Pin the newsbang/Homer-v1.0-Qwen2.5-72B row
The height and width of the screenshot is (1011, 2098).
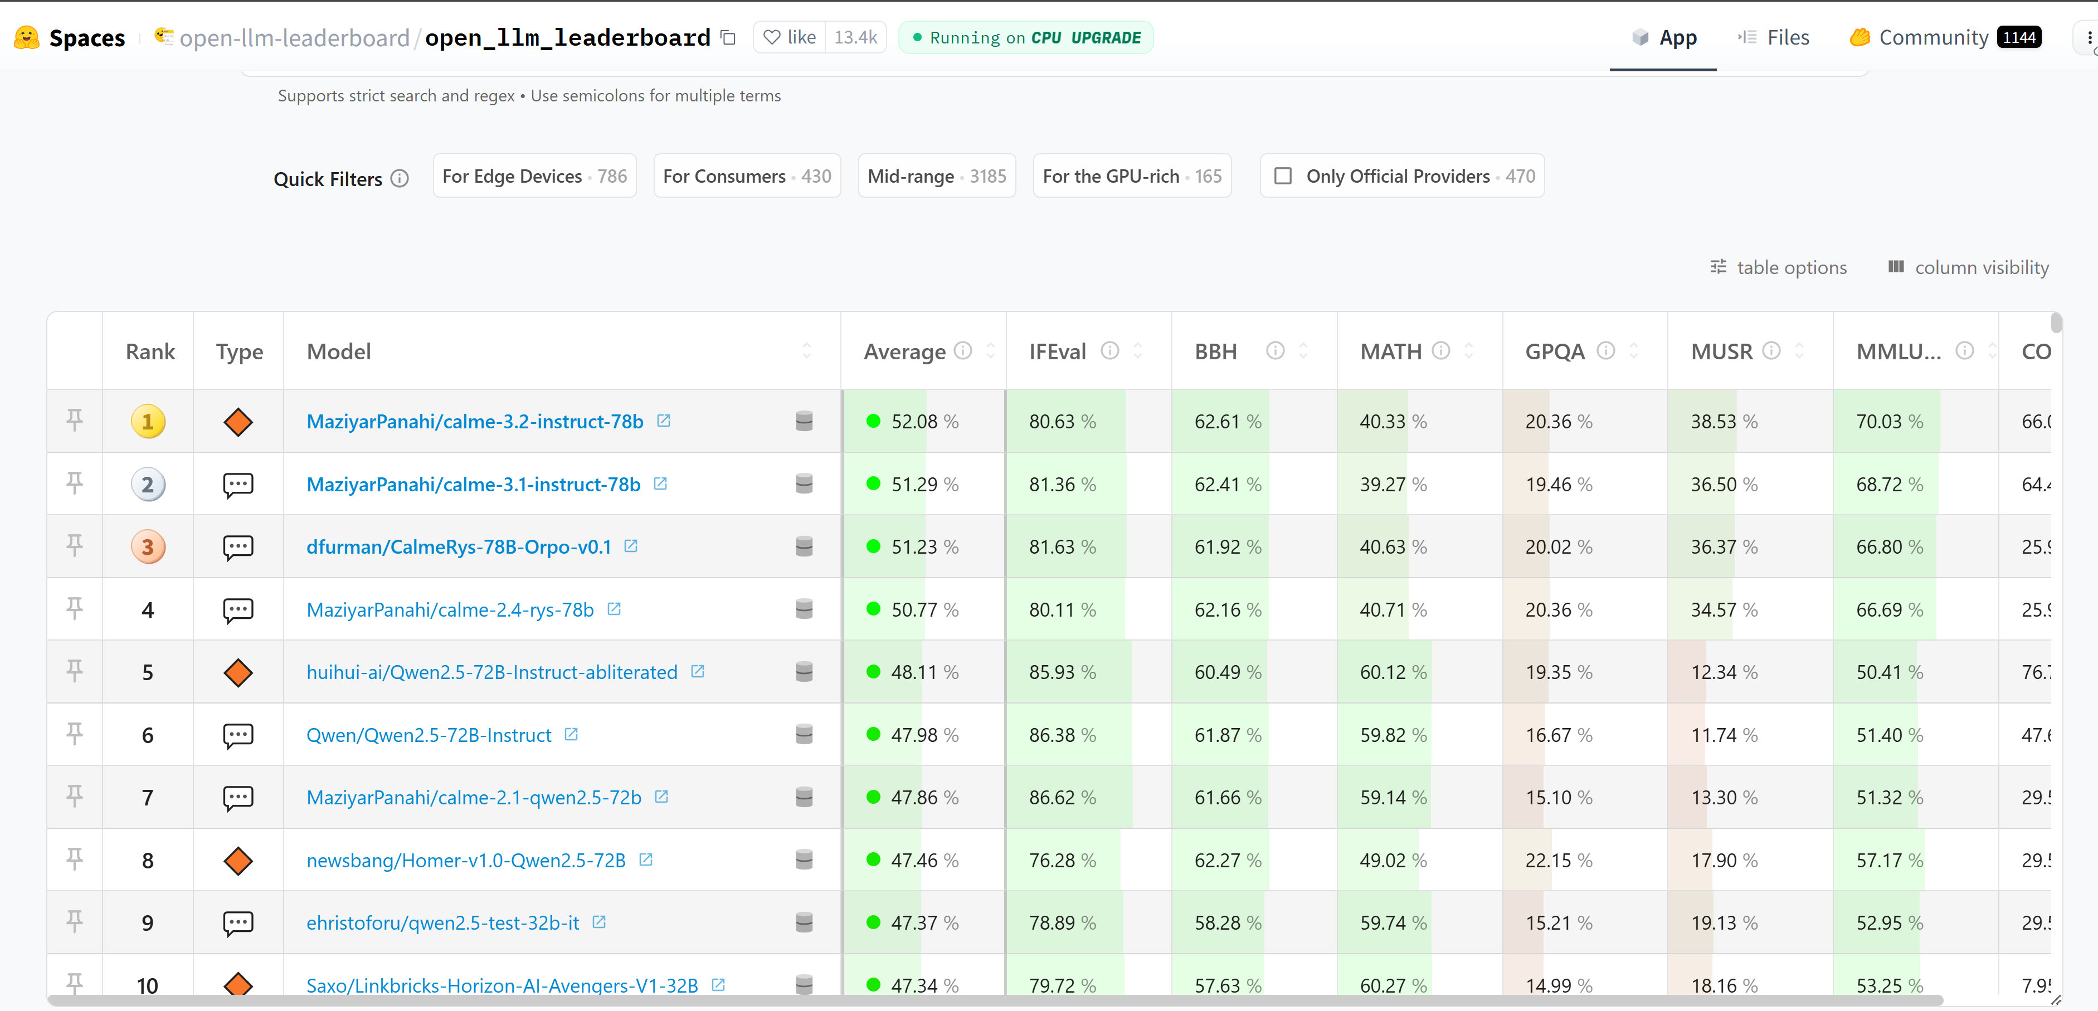point(74,859)
